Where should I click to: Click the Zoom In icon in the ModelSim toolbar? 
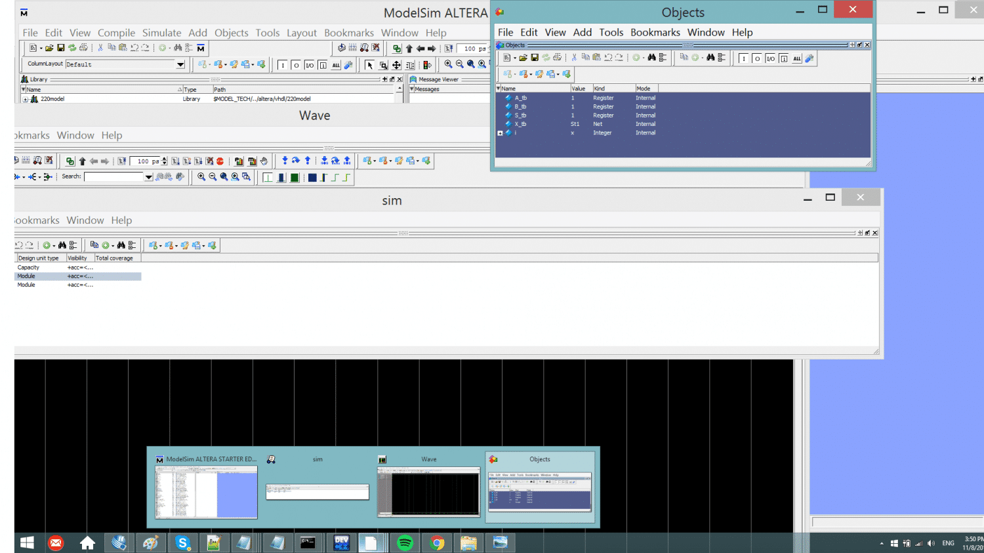point(448,64)
